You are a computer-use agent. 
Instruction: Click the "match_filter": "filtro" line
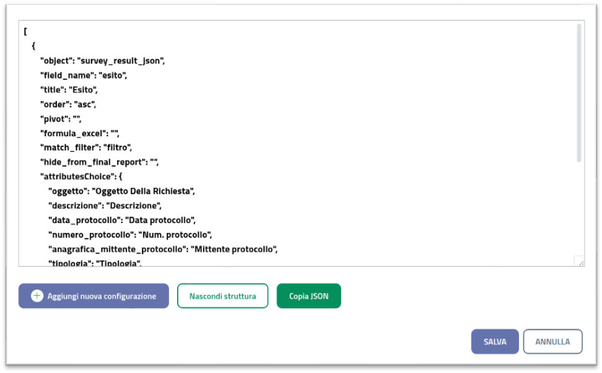pos(86,147)
